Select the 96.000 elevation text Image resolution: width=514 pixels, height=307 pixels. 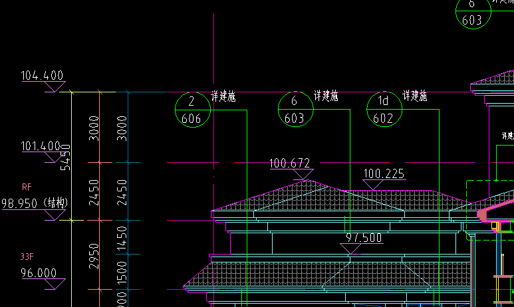tap(39, 273)
